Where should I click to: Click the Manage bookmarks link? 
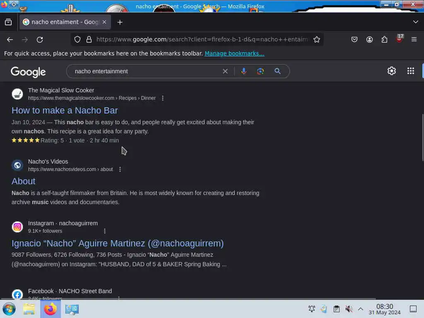(234, 53)
